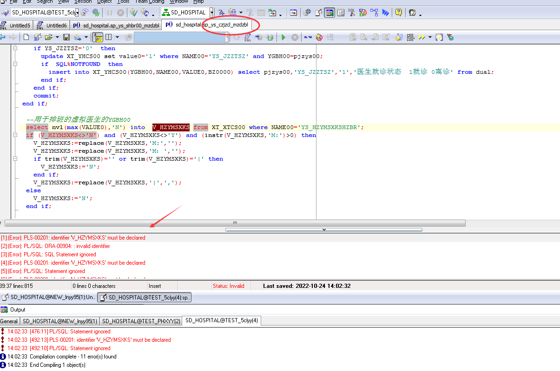Click the yellow question mark help icon
The image size is (560, 371).
[x=399, y=13]
